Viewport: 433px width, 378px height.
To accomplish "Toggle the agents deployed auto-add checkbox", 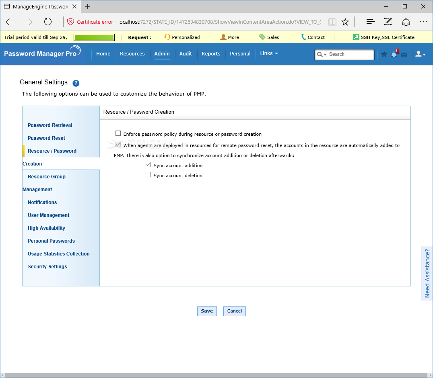I will click(118, 145).
